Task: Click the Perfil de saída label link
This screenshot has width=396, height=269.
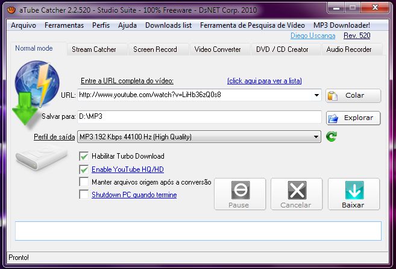Action: coord(54,137)
